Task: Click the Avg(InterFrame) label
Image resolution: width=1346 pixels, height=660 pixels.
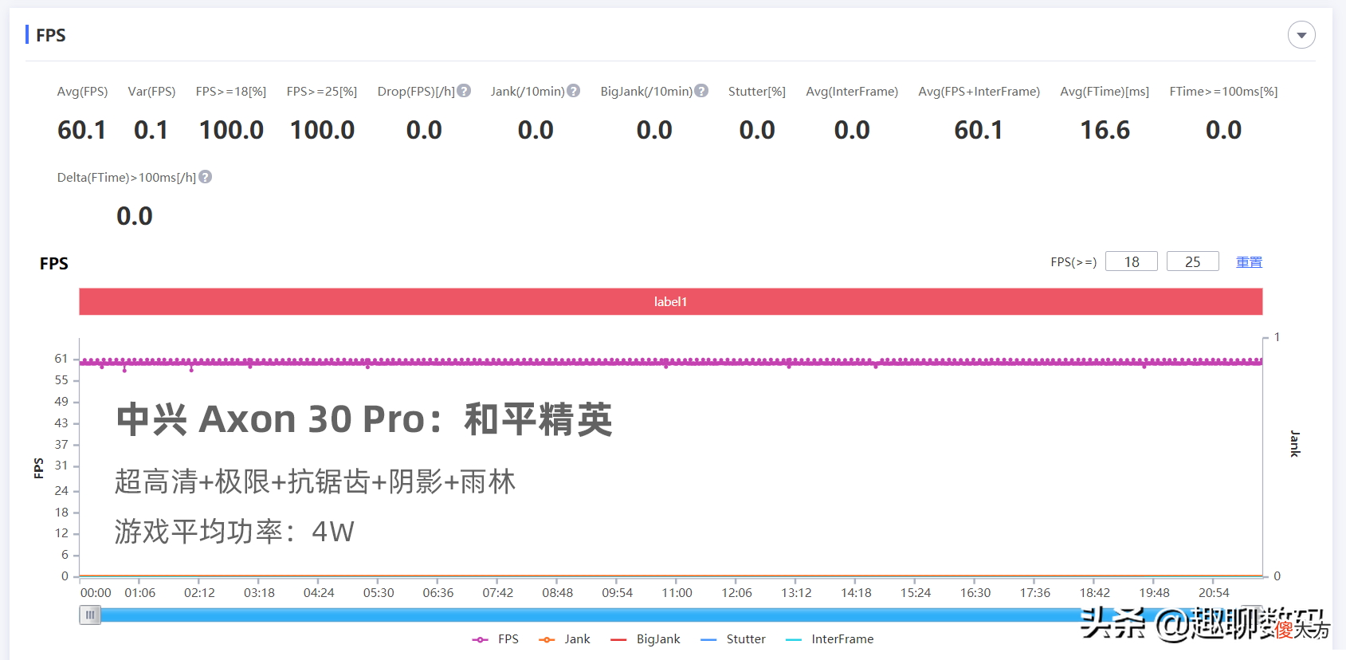Action: click(x=852, y=92)
